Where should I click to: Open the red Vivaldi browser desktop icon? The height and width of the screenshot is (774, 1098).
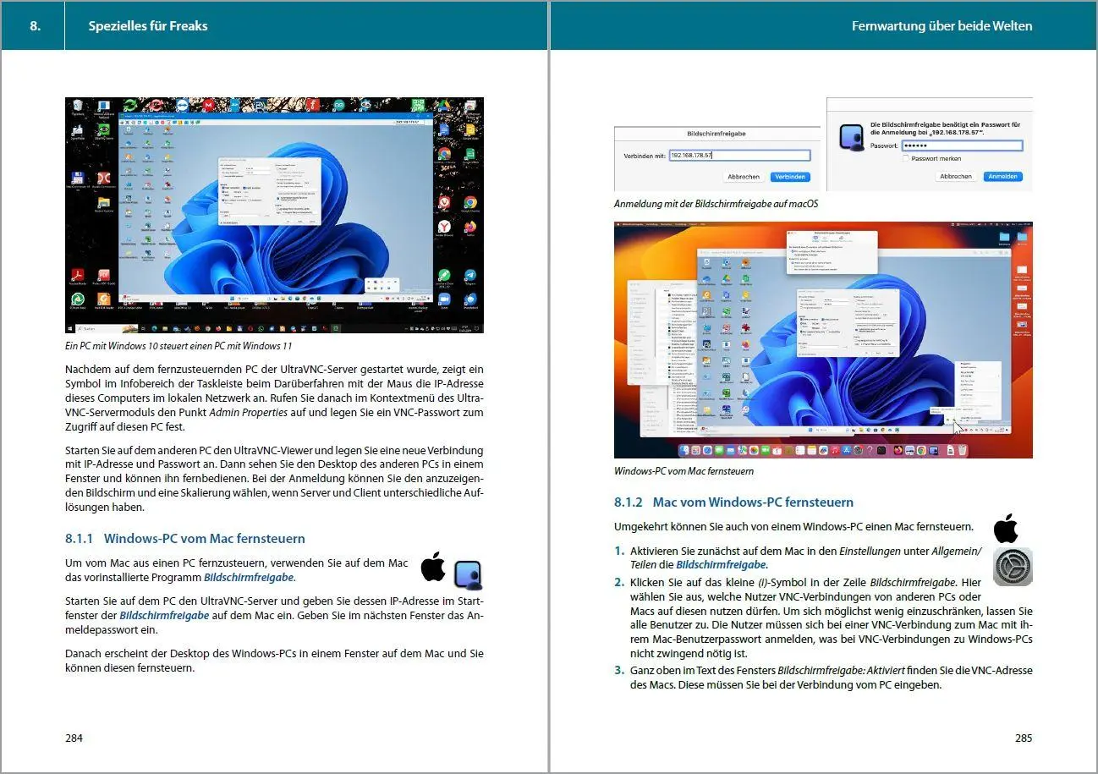[x=444, y=202]
